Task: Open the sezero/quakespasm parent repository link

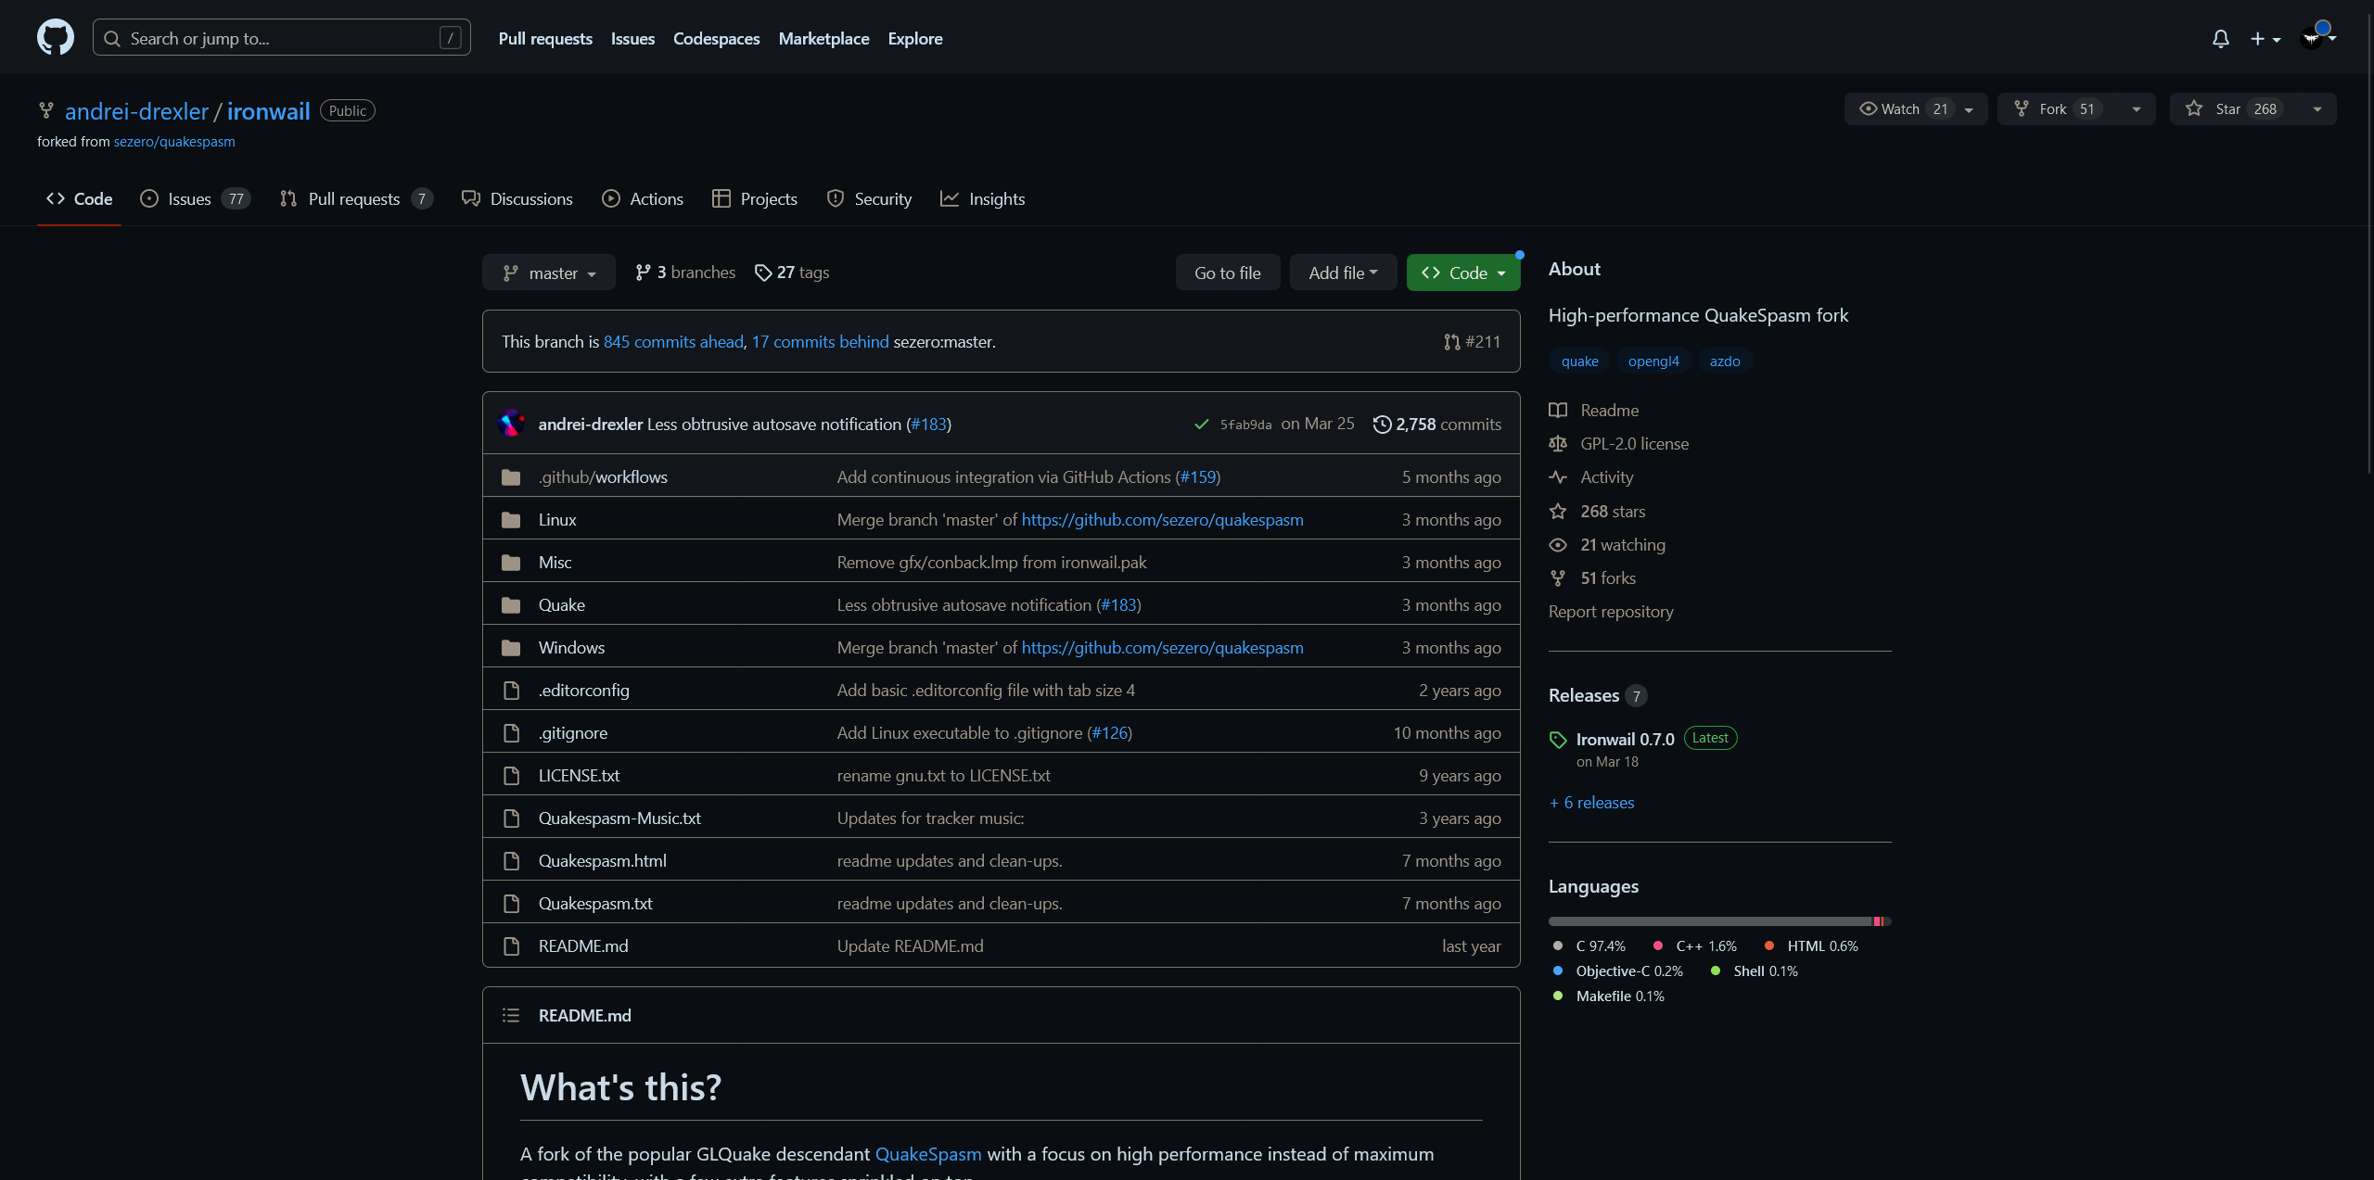Action: tap(174, 142)
